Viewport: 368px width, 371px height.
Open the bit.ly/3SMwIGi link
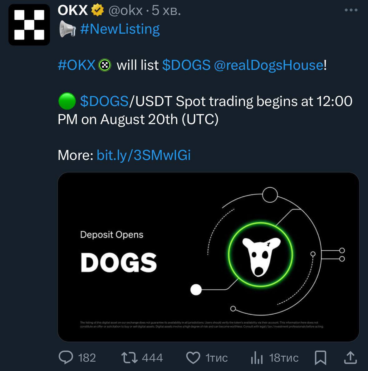point(144,155)
